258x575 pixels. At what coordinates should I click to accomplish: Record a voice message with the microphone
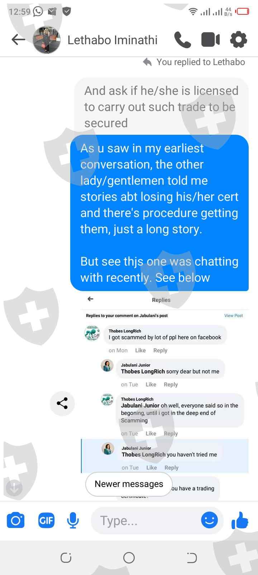(x=73, y=520)
